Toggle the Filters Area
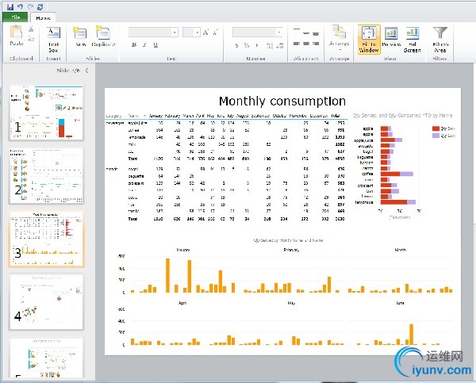This screenshot has width=476, height=383. click(440, 40)
